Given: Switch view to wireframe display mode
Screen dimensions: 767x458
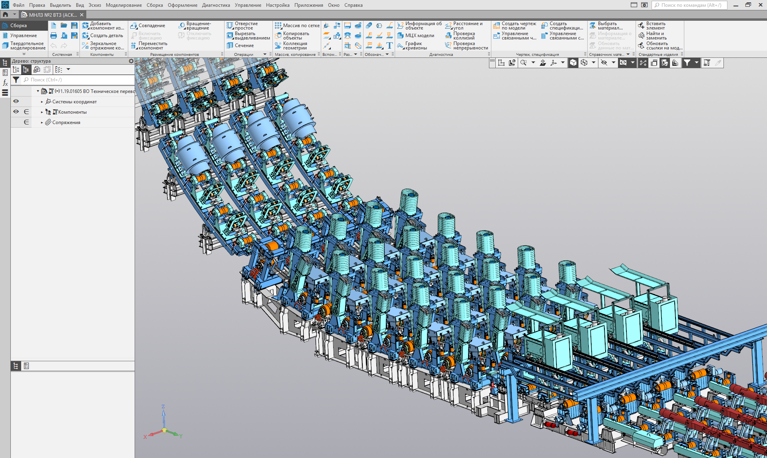Looking at the screenshot, I should [584, 63].
